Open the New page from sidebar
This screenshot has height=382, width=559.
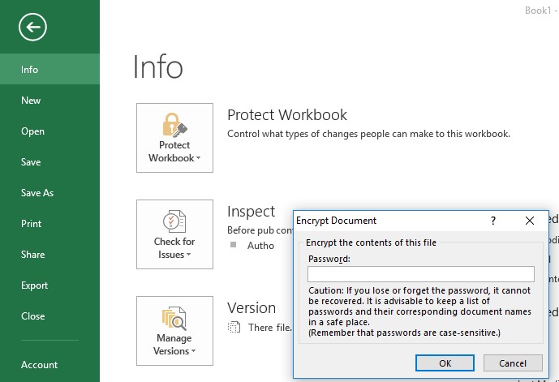31,101
